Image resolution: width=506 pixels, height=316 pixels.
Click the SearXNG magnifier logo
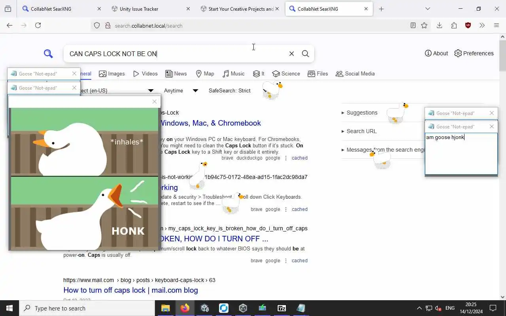click(48, 54)
